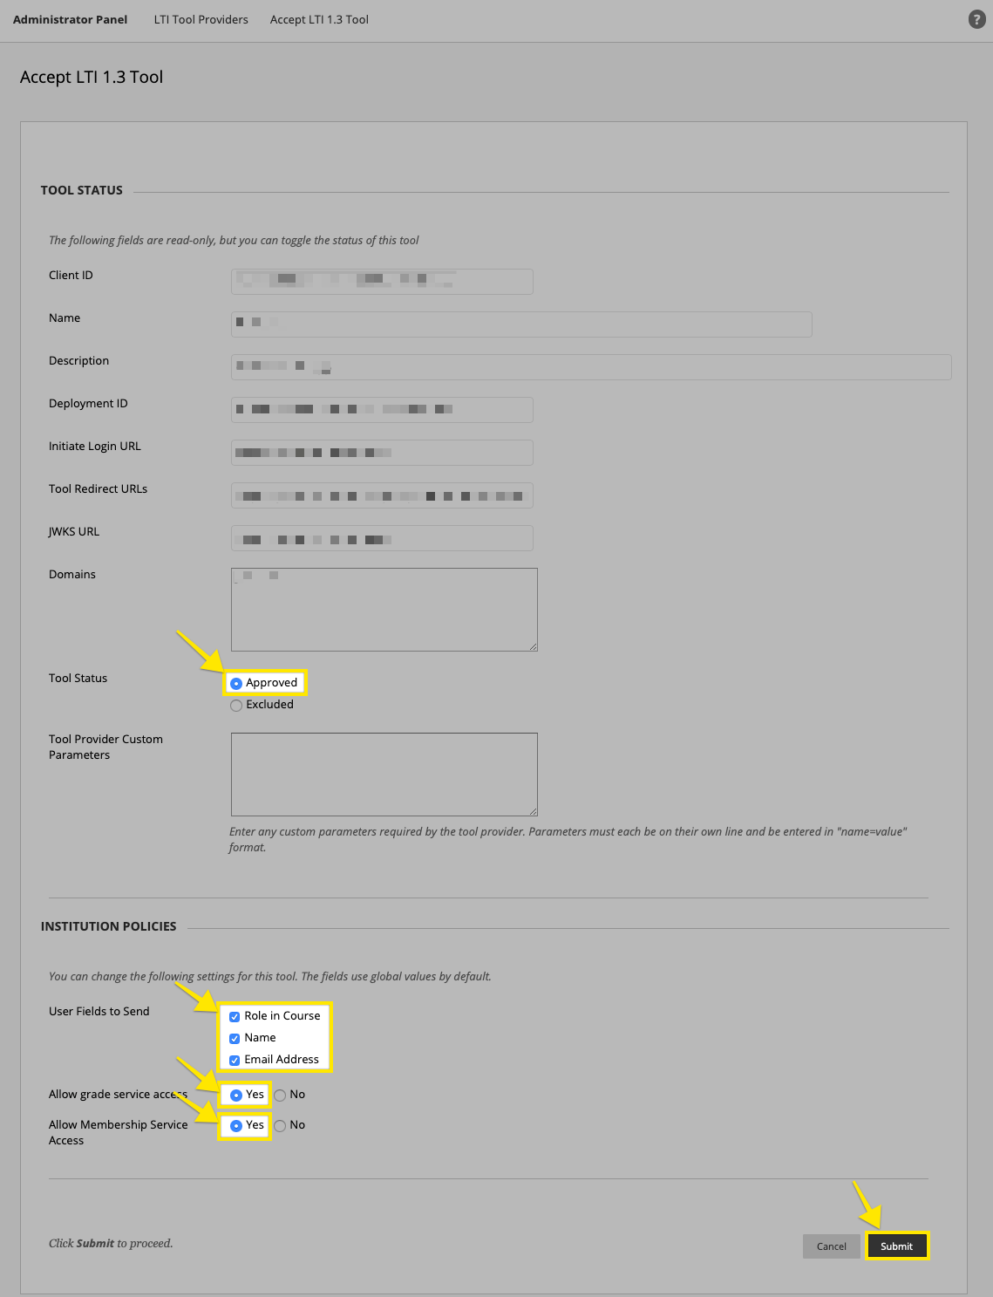Click inside the Tool Provider Custom Parameters box
This screenshot has height=1297, width=993.
[384, 775]
